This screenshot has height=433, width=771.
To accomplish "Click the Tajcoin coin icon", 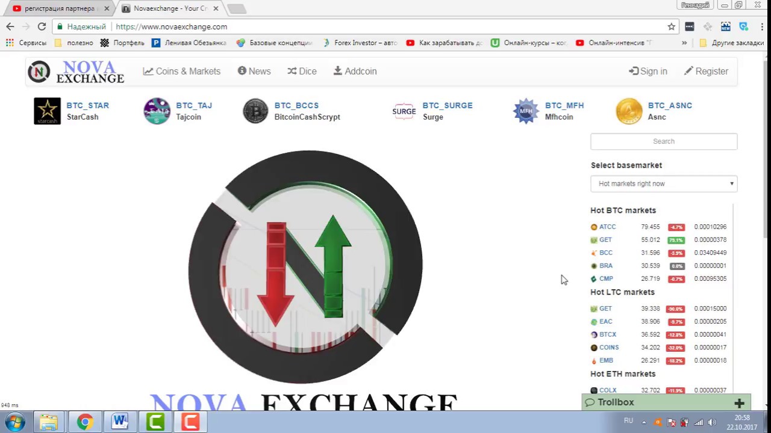I will pyautogui.click(x=157, y=111).
